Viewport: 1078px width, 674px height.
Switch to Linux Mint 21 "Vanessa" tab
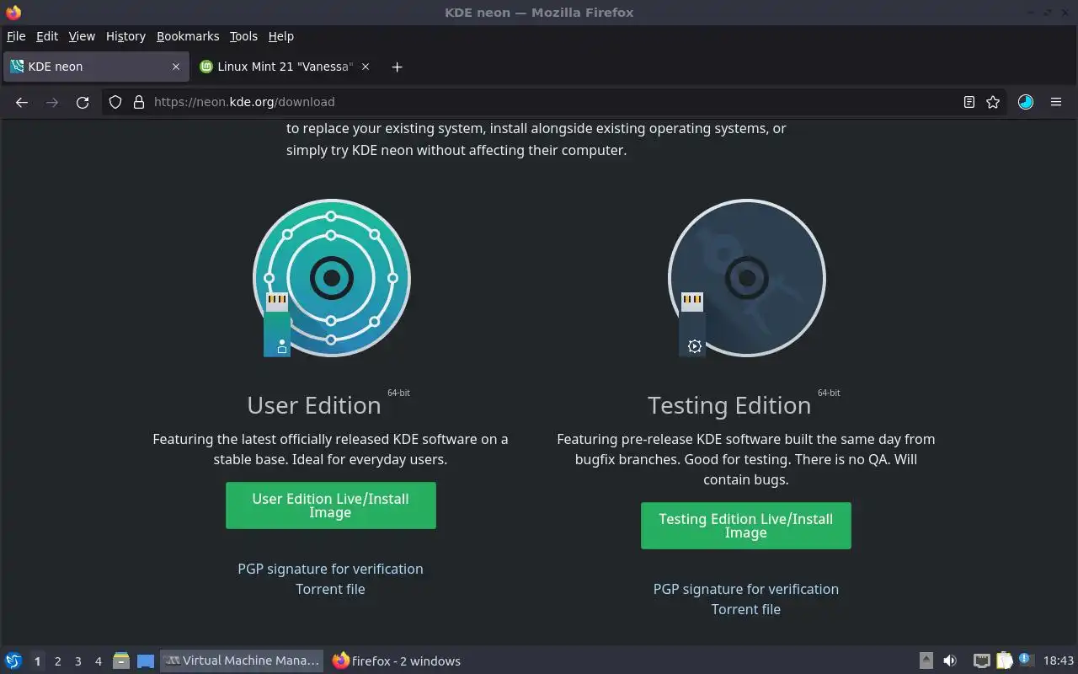tap(286, 67)
